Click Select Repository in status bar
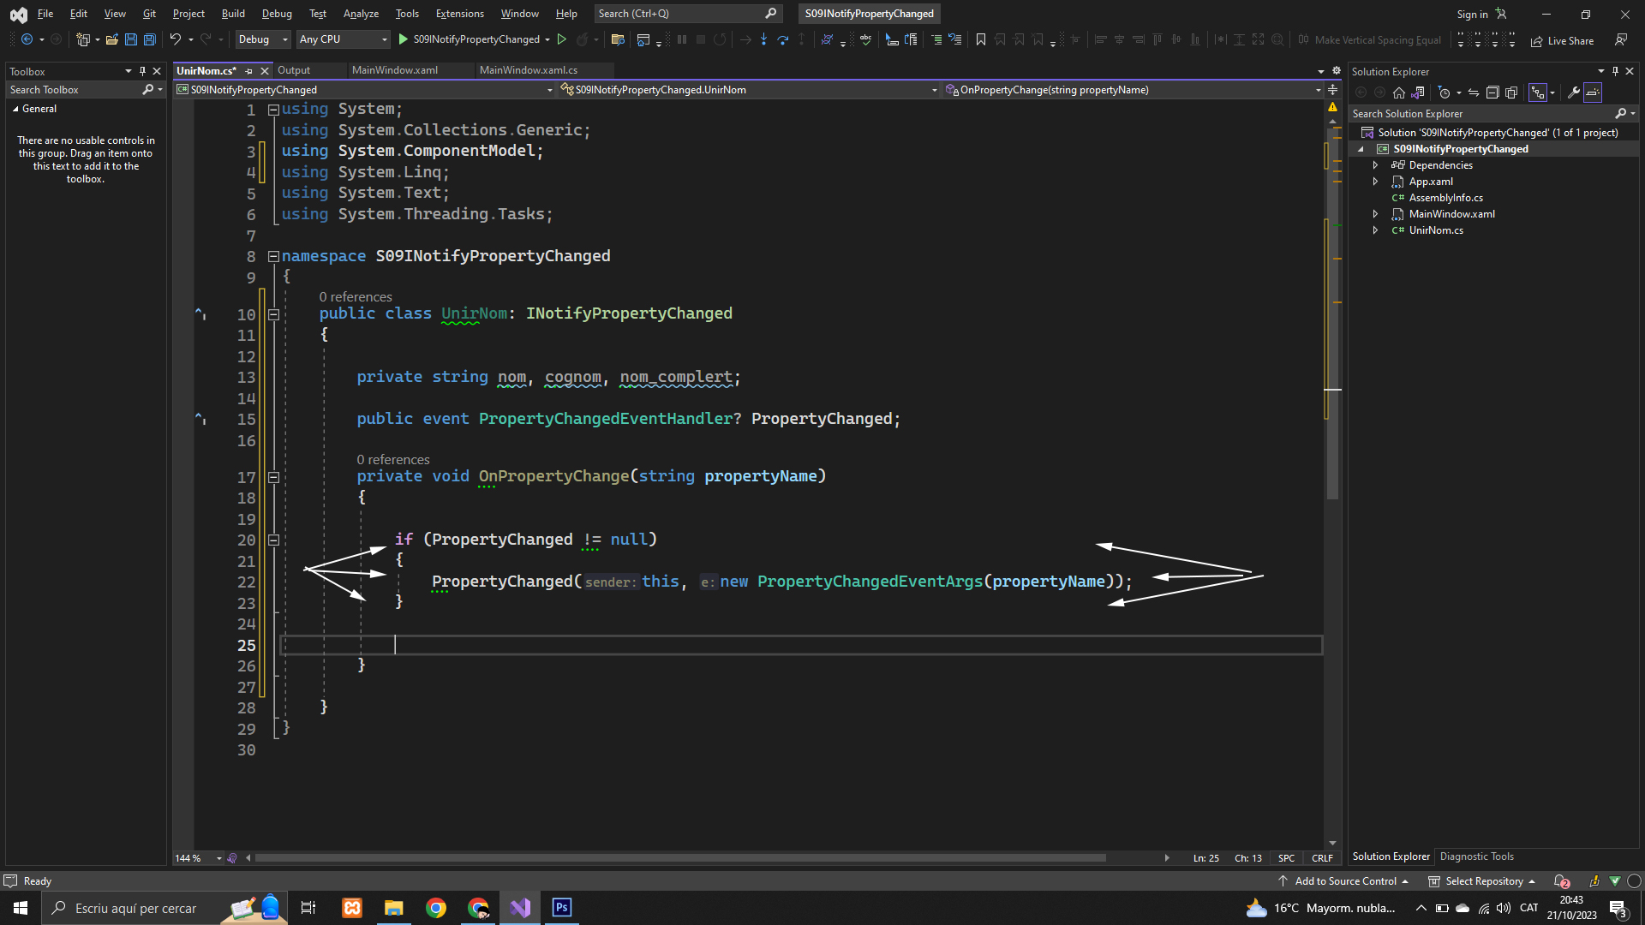The height and width of the screenshot is (925, 1645). tap(1483, 880)
